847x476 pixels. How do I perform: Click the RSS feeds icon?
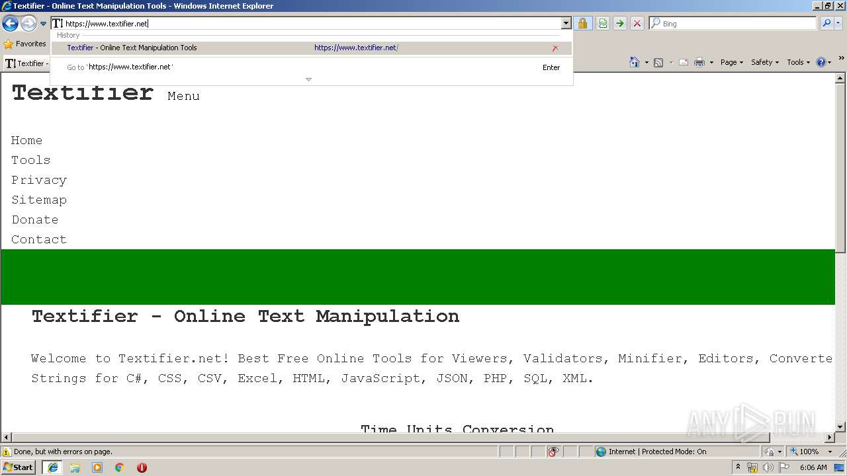pyautogui.click(x=658, y=62)
